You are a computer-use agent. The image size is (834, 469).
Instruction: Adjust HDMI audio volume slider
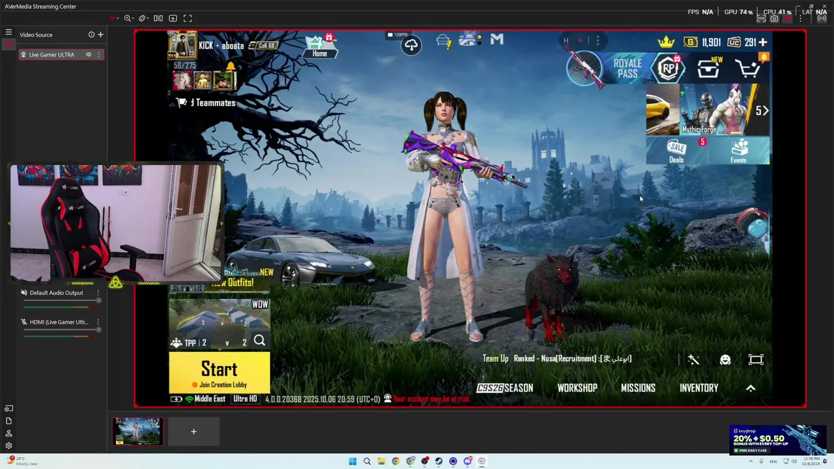[62, 330]
